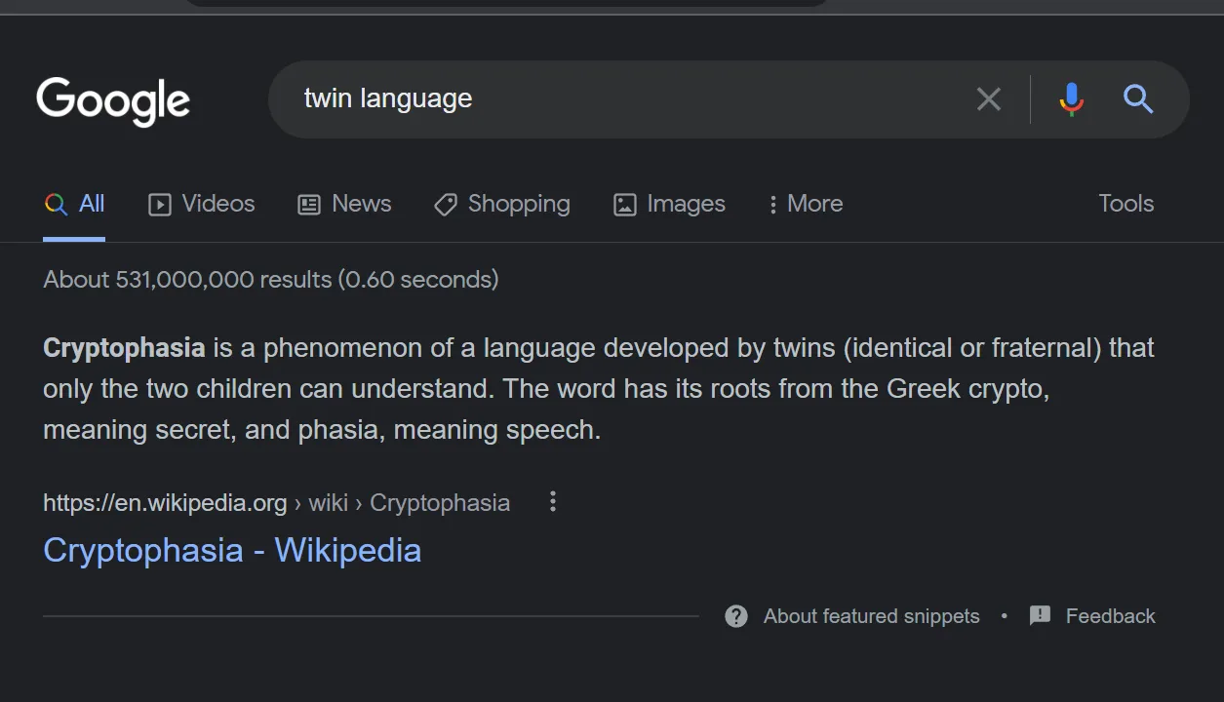The image size is (1224, 702).
Task: Click the results count text 'About 531,000,000 results'
Action: coord(187,280)
